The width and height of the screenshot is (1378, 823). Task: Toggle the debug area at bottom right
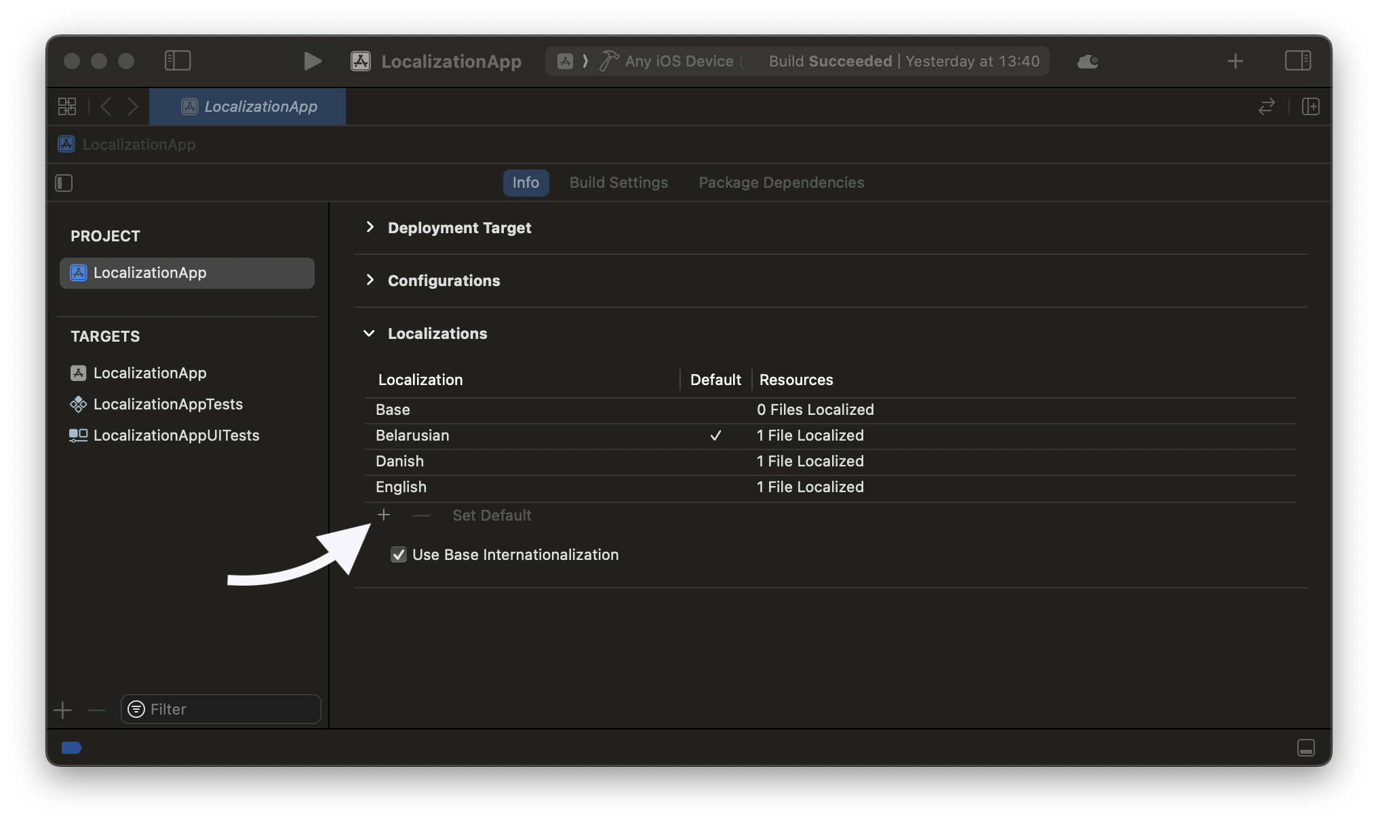click(1306, 748)
